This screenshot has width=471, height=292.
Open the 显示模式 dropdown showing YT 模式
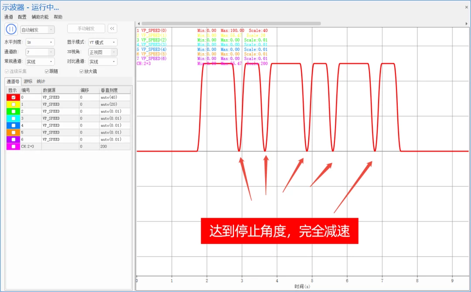(x=103, y=42)
